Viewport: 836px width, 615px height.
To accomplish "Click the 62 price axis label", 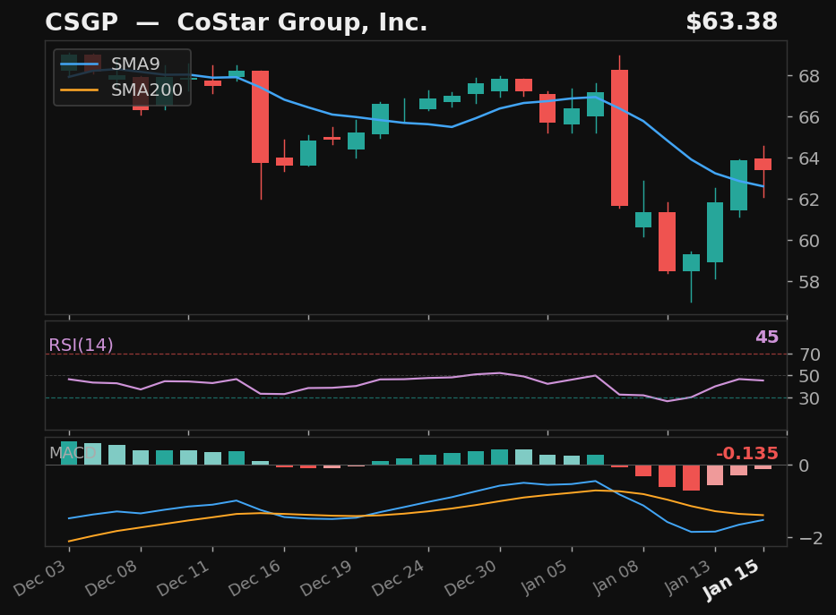I will (x=809, y=200).
